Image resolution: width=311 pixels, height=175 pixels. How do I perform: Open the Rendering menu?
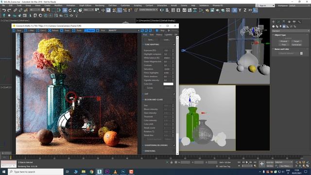click(100, 5)
